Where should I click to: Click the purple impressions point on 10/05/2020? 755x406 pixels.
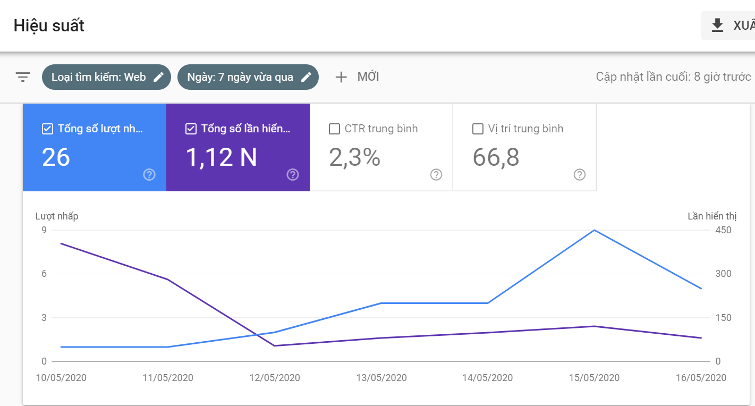[61, 243]
